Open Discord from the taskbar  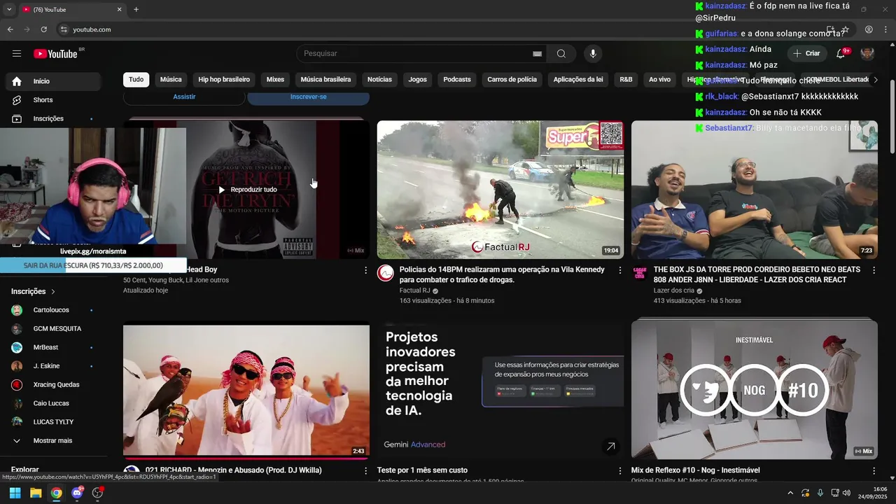coord(77,493)
